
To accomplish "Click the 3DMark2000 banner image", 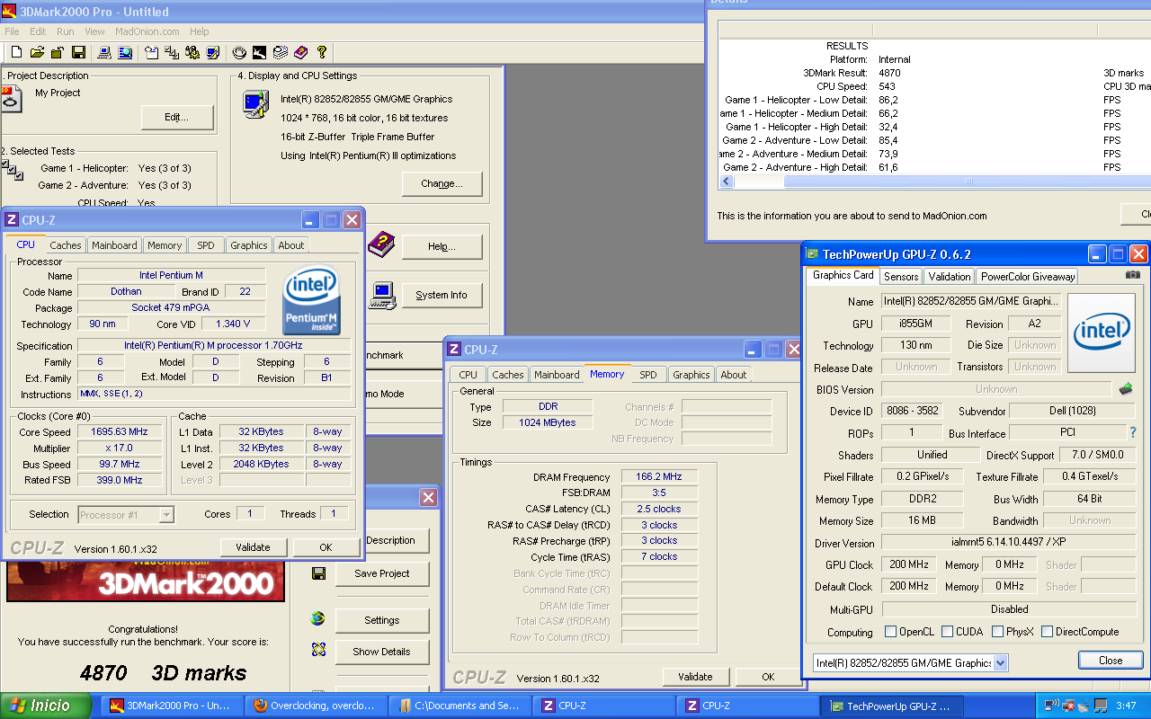I will pyautogui.click(x=146, y=581).
